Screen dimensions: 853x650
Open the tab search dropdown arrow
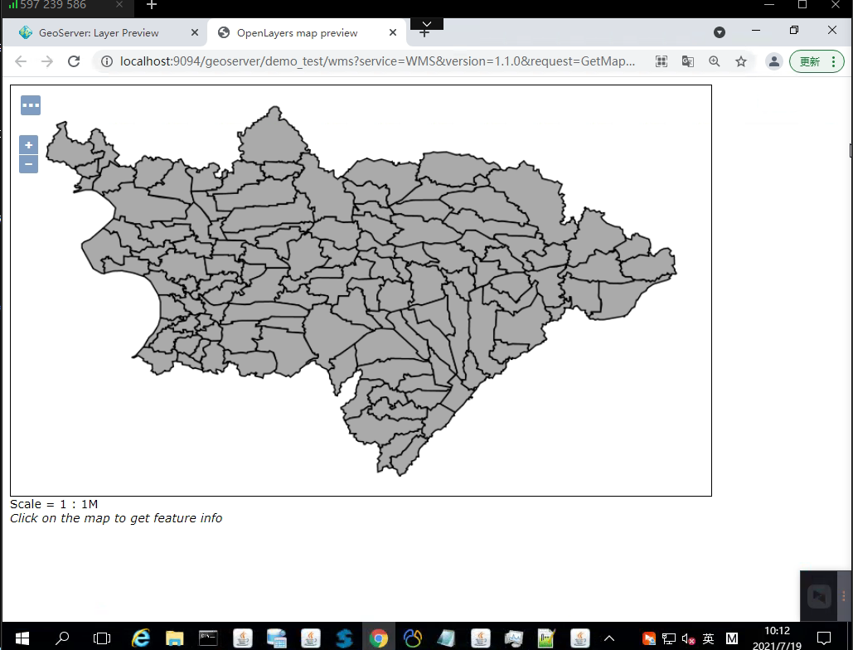click(x=720, y=32)
